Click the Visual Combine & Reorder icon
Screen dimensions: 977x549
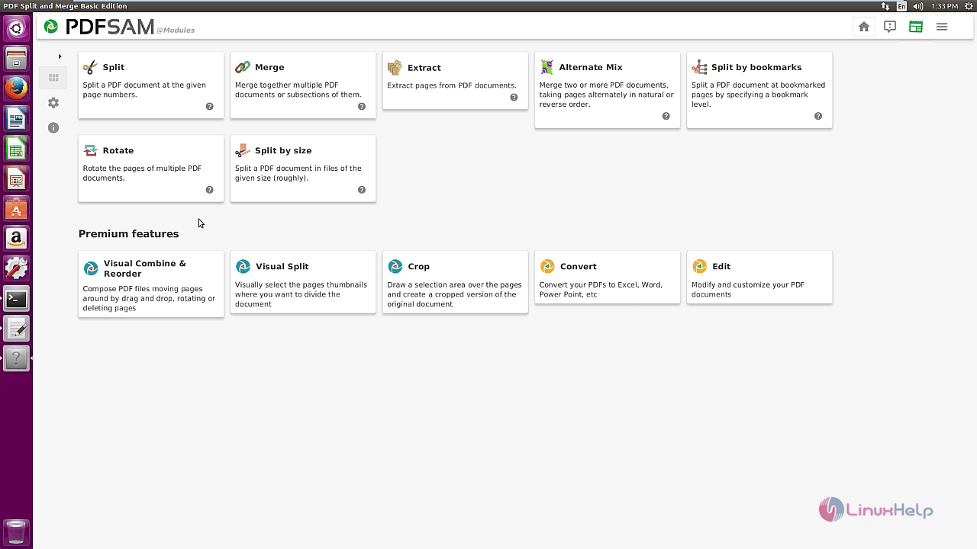click(91, 268)
